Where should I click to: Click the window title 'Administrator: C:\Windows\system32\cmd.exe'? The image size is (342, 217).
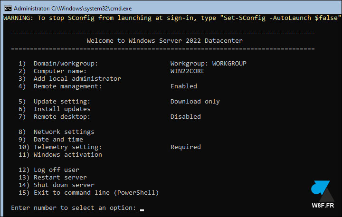point(73,9)
